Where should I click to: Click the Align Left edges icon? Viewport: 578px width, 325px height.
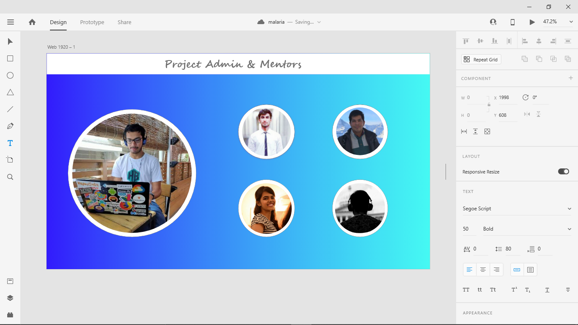tap(525, 40)
